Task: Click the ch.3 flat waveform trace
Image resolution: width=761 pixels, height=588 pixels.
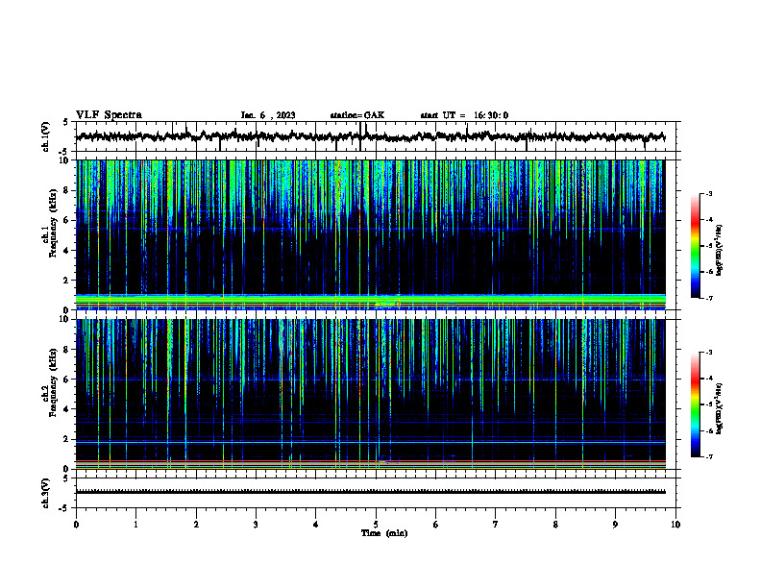Action: click(370, 492)
